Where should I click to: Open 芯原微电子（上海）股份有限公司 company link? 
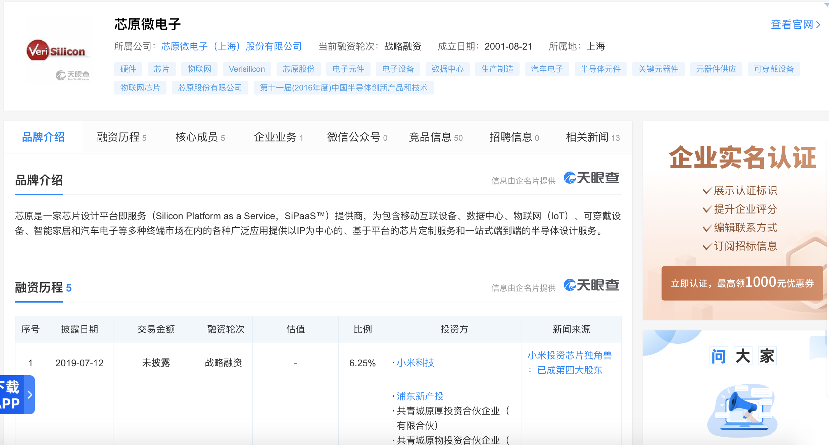pos(232,46)
